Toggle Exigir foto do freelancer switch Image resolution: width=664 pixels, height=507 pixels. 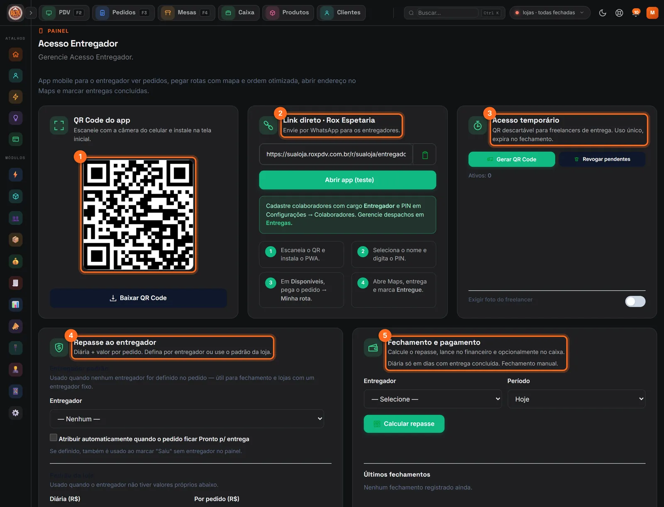point(635,301)
